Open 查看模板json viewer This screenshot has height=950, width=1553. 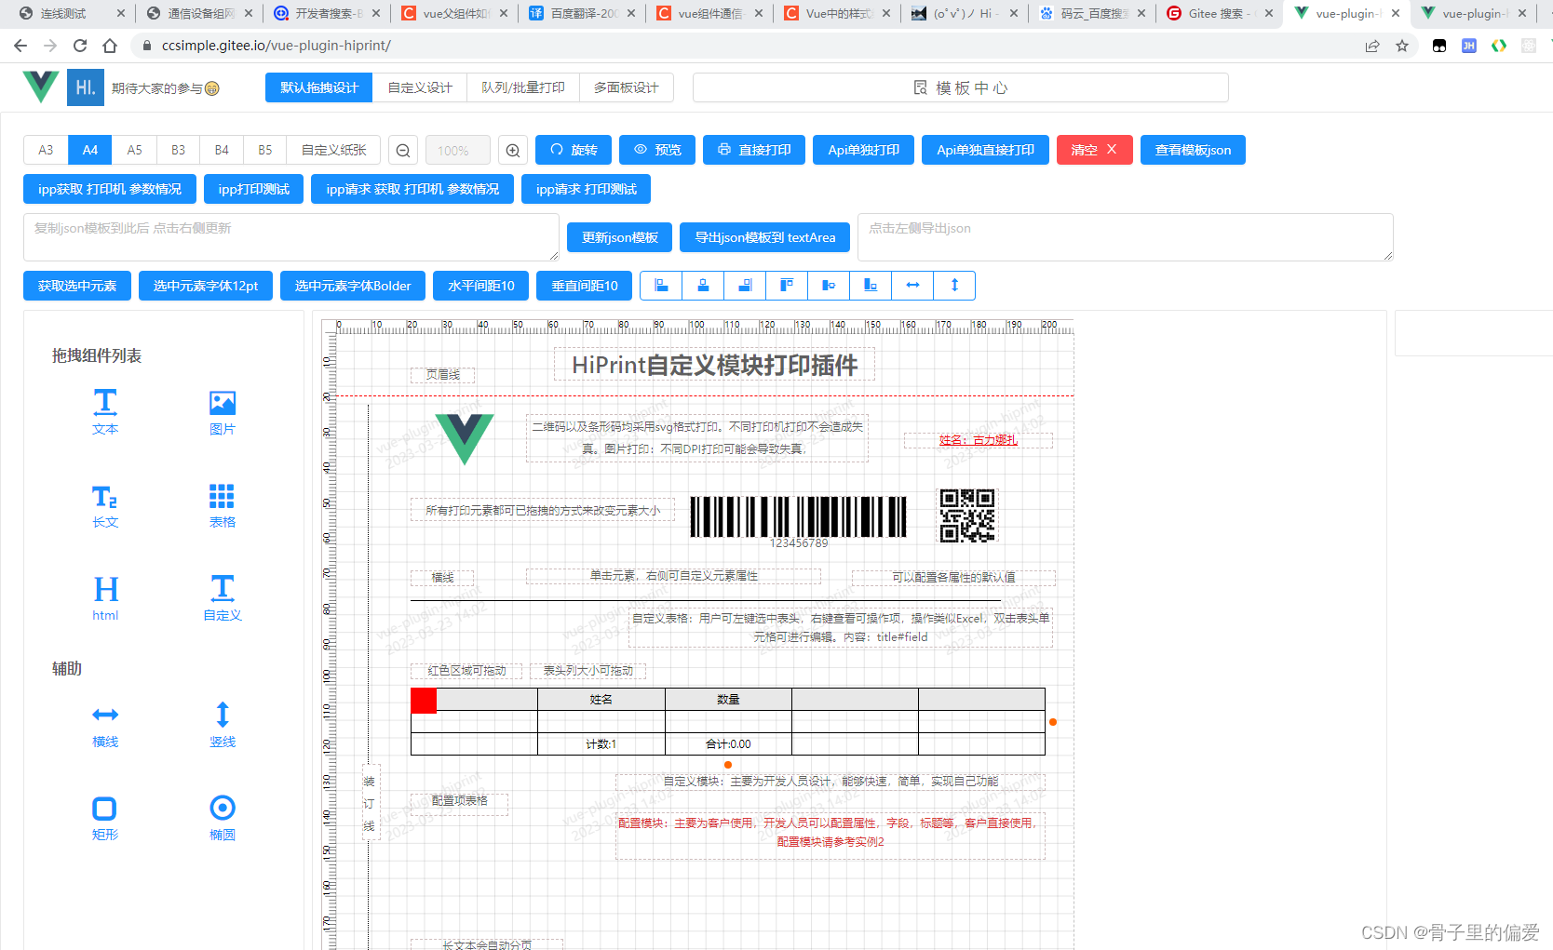1193,150
